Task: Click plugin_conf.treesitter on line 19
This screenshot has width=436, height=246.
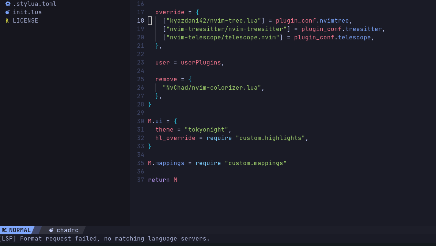Action: (341, 29)
